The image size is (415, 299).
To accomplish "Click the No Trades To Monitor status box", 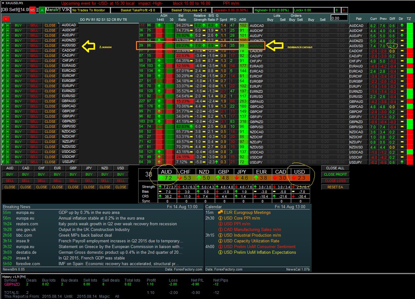I will point(90,10).
